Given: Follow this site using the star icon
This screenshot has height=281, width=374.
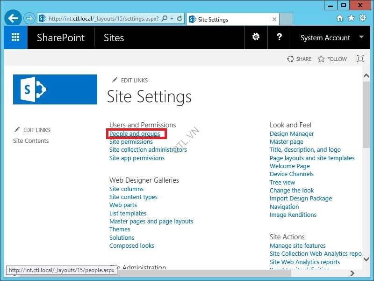Looking at the screenshot, I should [x=332, y=59].
